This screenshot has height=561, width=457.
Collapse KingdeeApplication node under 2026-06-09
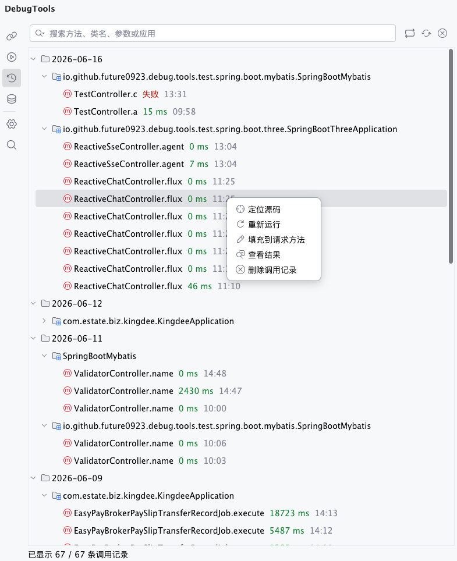44,495
